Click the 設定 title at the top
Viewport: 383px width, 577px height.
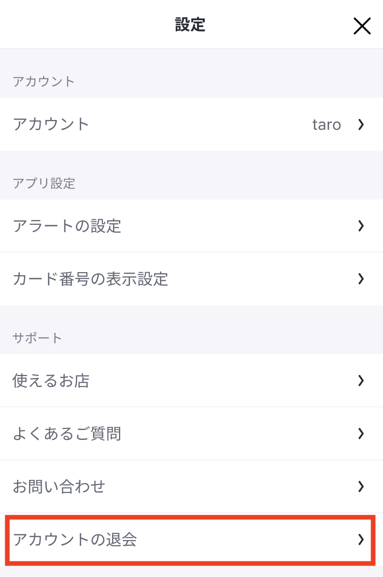point(190,25)
